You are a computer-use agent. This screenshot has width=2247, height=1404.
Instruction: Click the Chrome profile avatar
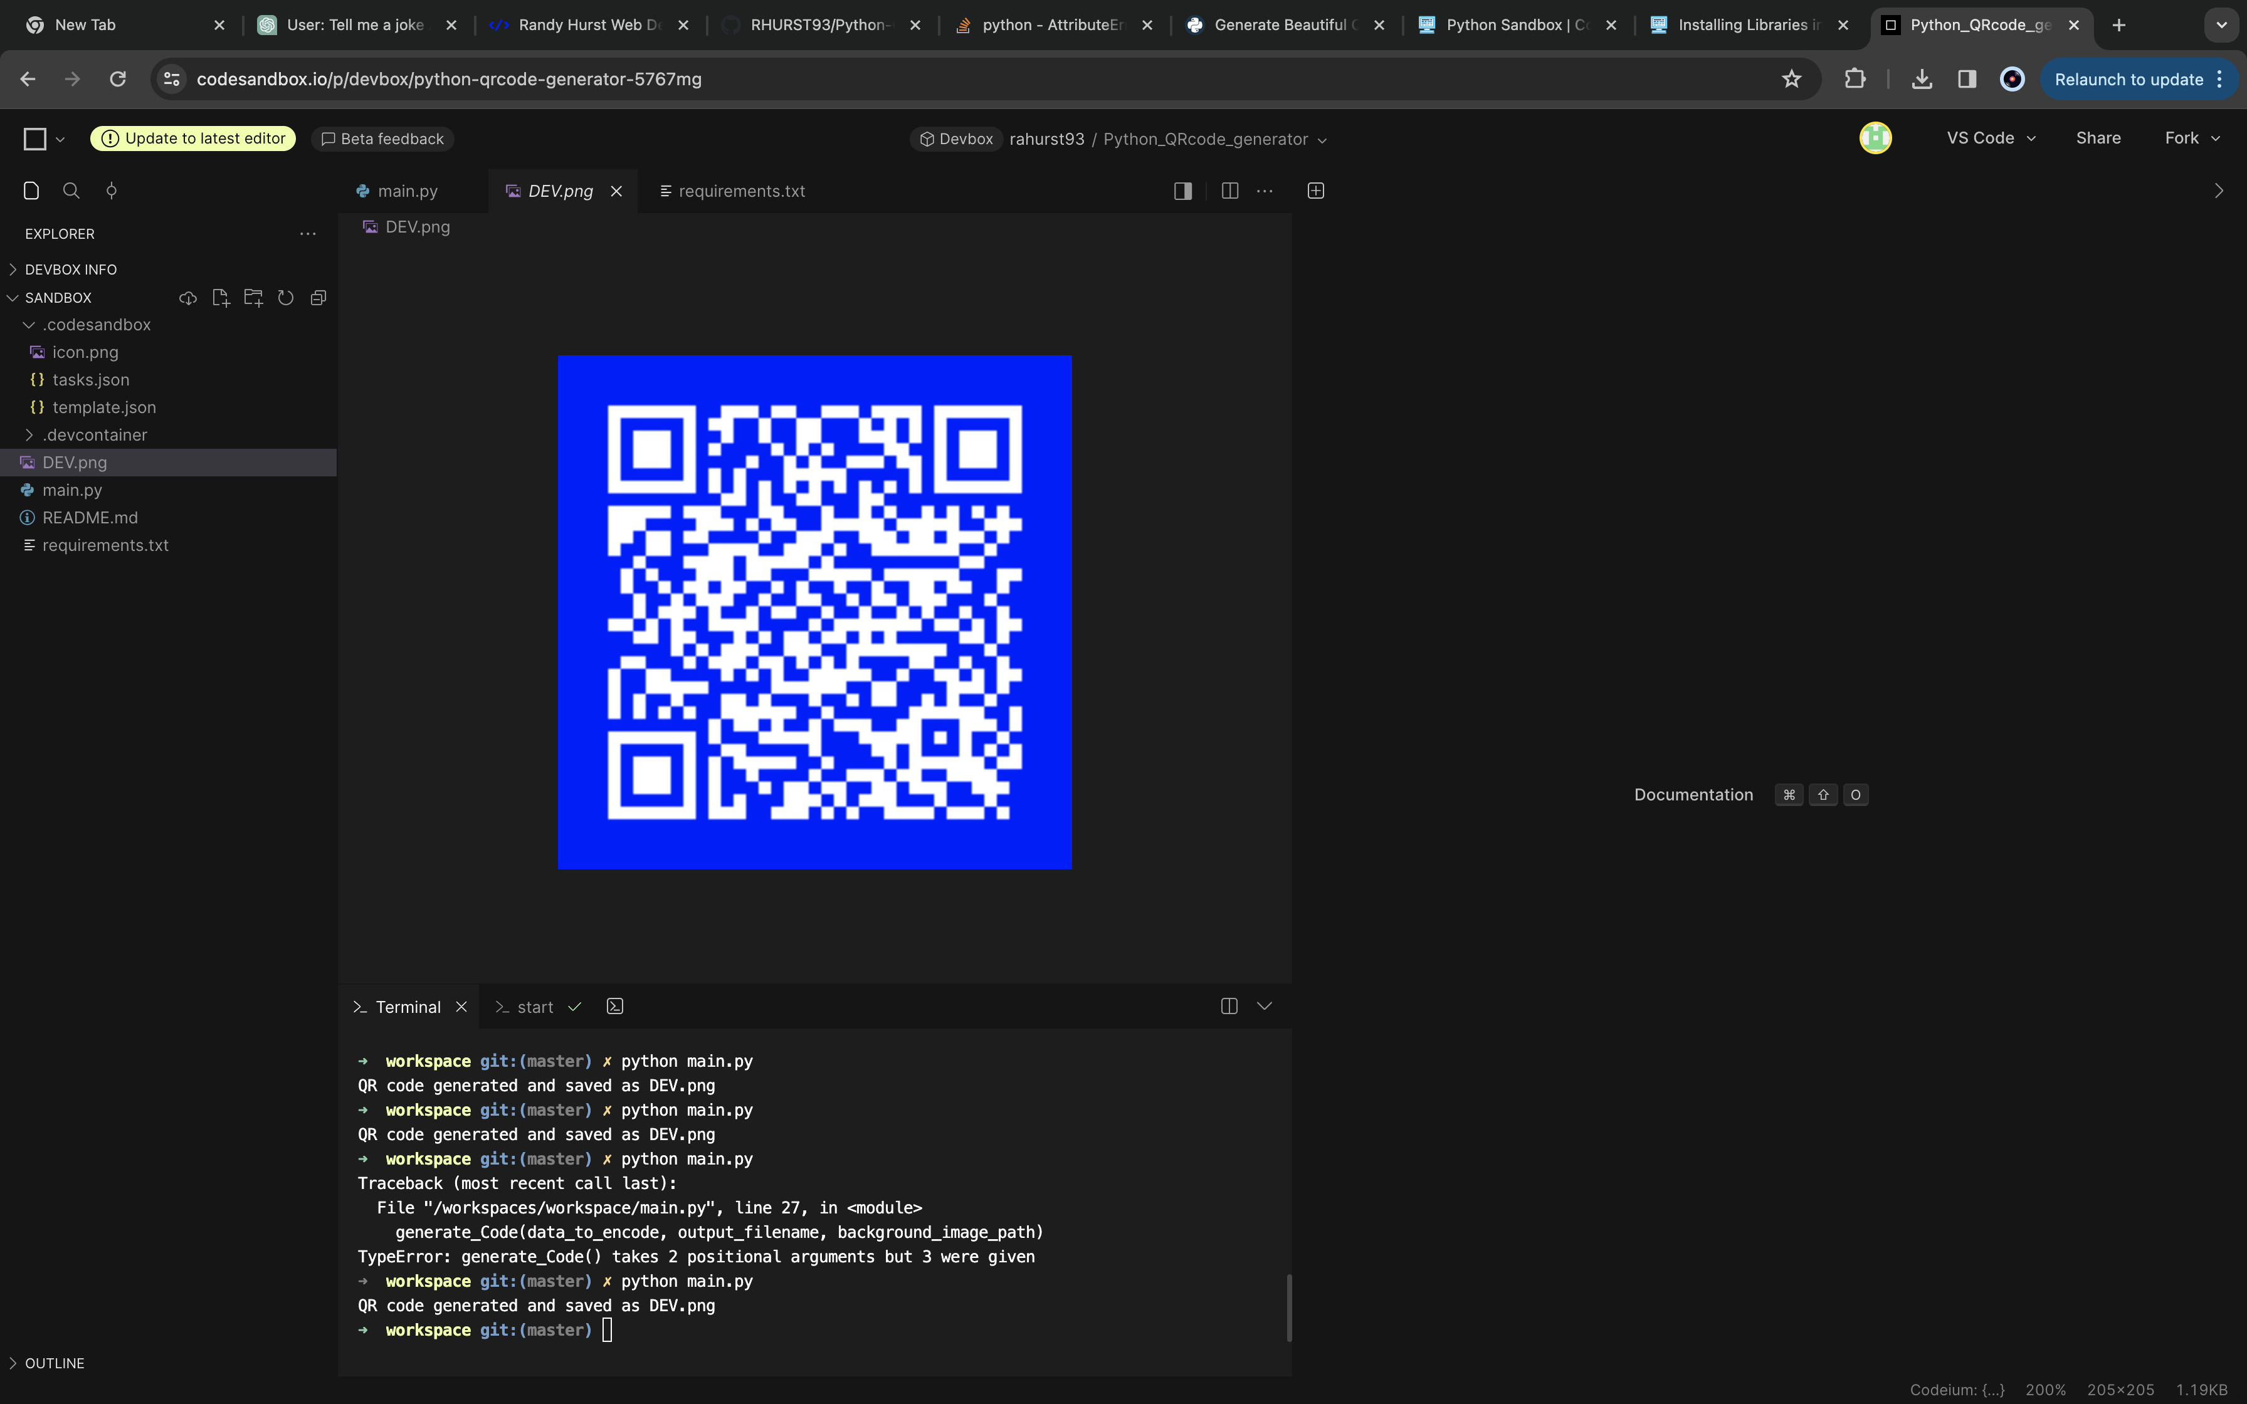(x=2012, y=79)
